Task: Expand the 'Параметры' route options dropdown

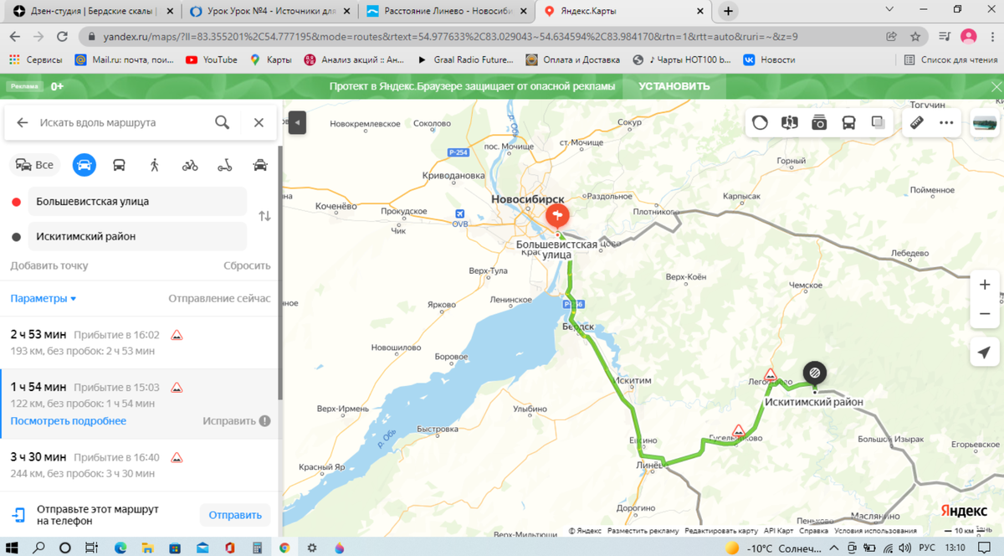Action: pos(44,299)
